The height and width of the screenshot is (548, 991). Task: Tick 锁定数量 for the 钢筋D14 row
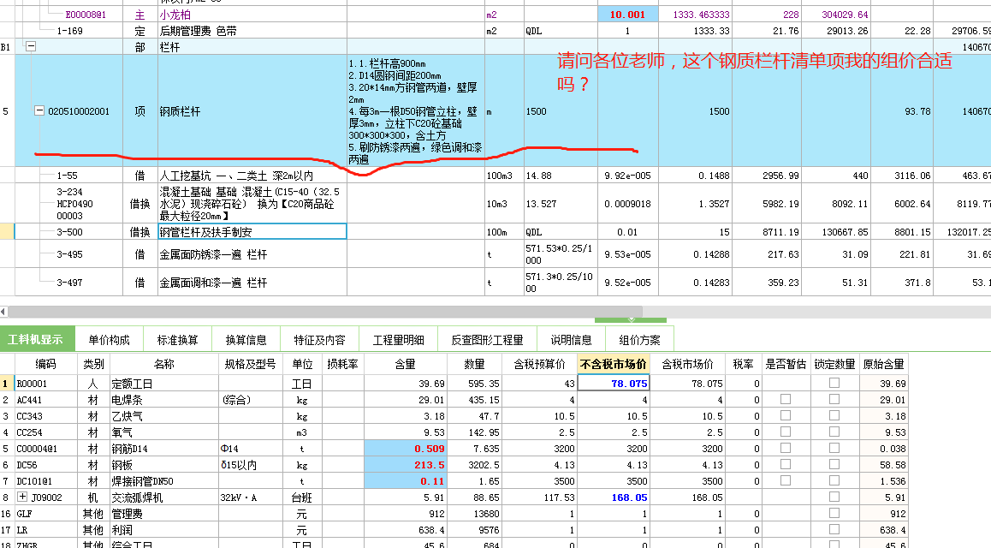[x=834, y=448]
